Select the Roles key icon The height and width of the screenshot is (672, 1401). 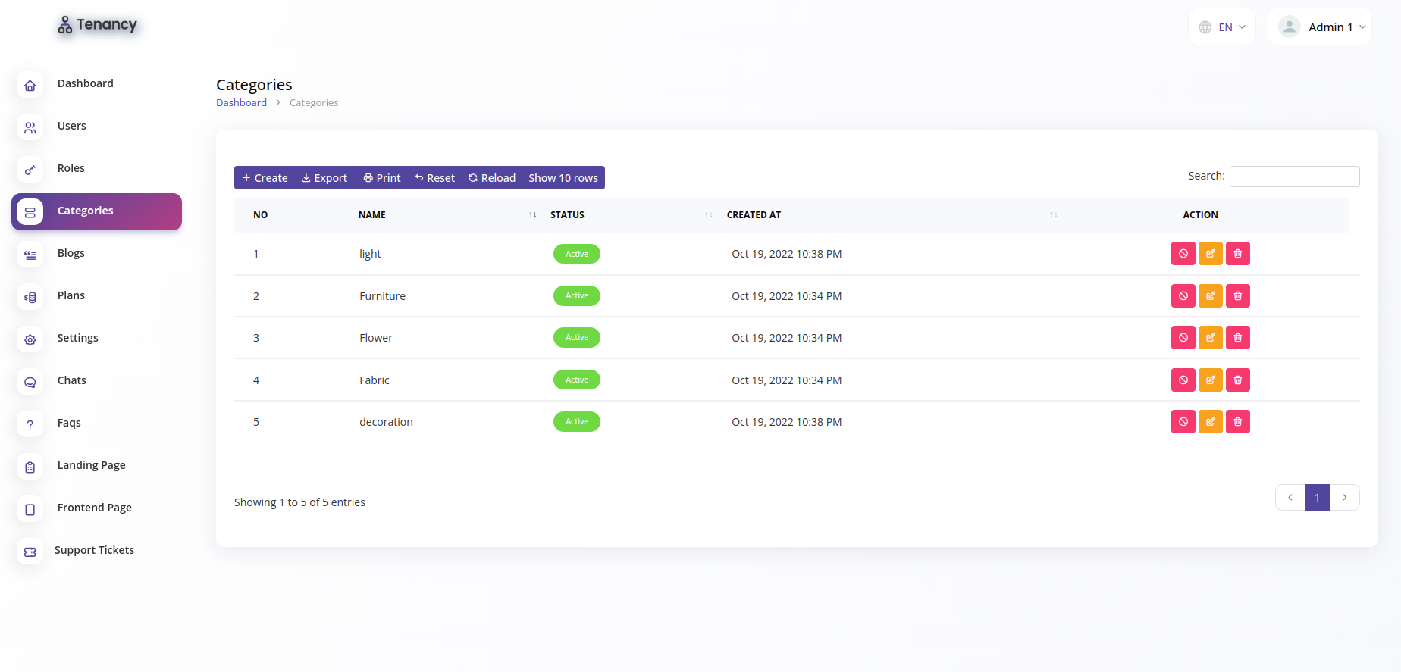click(30, 170)
